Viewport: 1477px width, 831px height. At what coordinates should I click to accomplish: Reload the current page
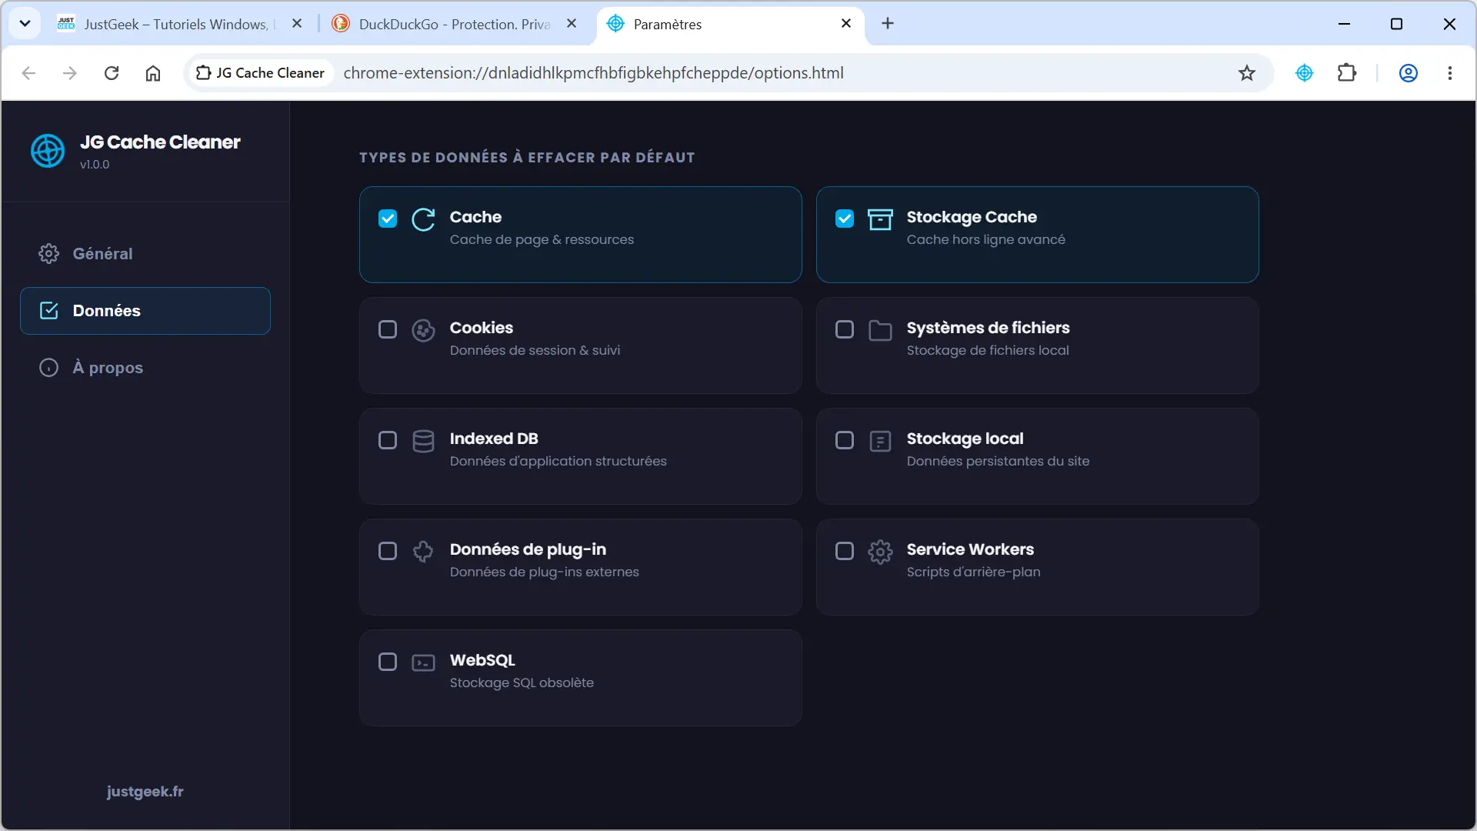pos(112,73)
